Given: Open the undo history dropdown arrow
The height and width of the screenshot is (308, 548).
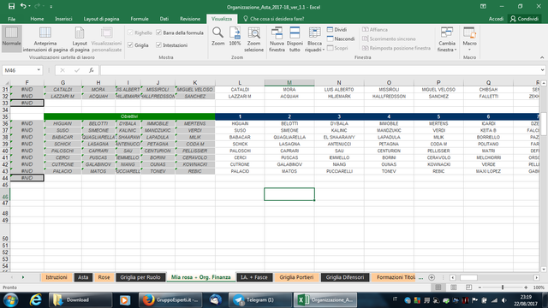Looking at the screenshot, I should coord(29,6).
